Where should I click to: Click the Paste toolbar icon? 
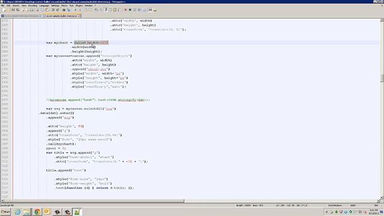point(47,10)
